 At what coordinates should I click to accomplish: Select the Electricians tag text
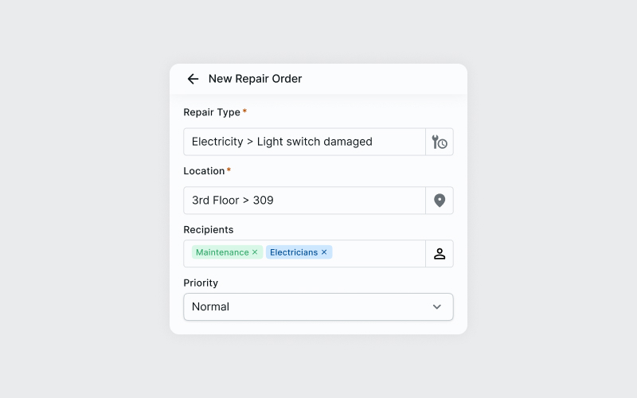pyautogui.click(x=294, y=252)
